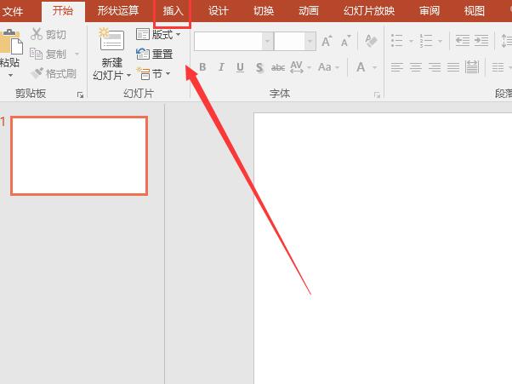
Task: Open the 字体 font dialog launcher
Action: (x=377, y=95)
